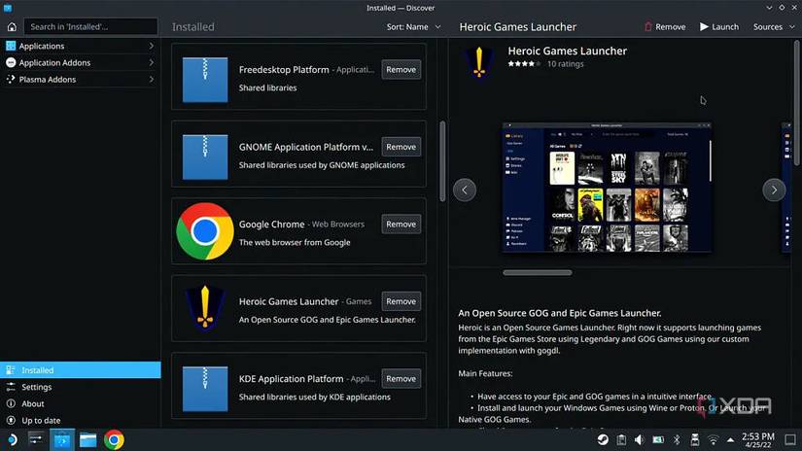Click the Steam tray icon
Image resolution: width=802 pixels, height=451 pixels.
[x=603, y=439]
